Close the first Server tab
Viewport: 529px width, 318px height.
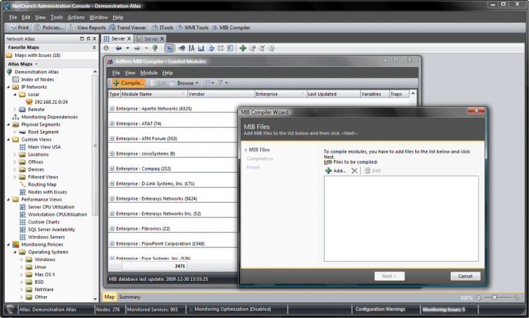click(129, 39)
